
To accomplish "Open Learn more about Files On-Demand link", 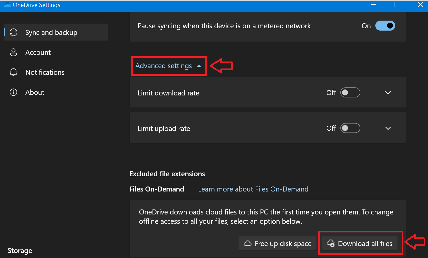I will 253,189.
